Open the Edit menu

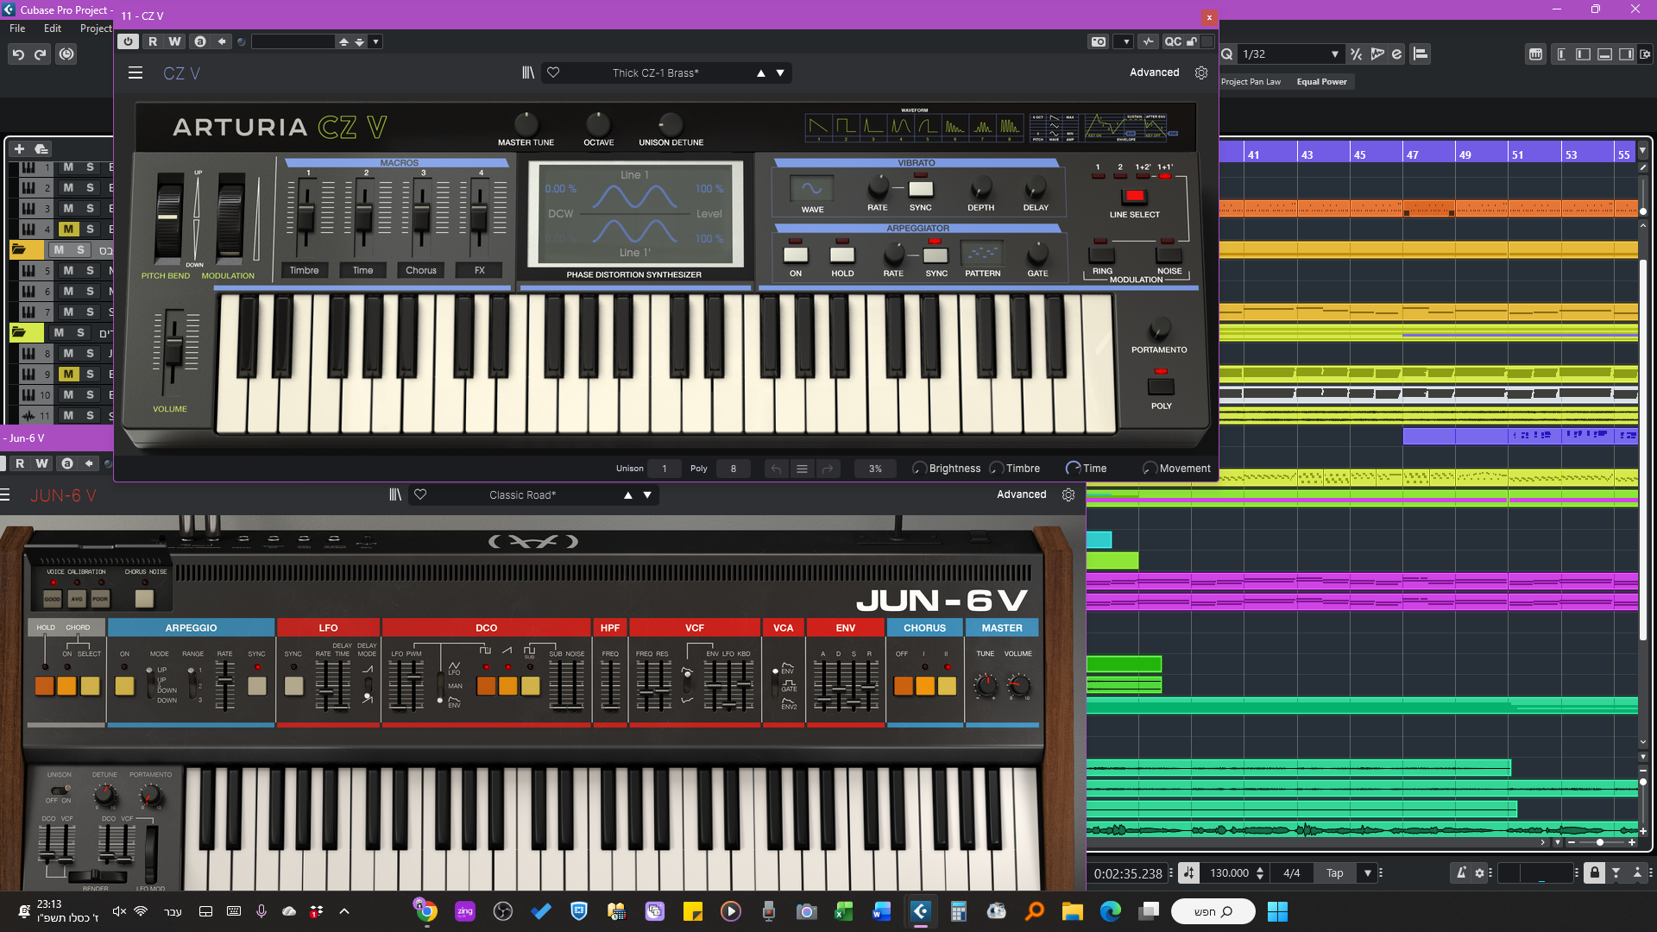pyautogui.click(x=53, y=28)
